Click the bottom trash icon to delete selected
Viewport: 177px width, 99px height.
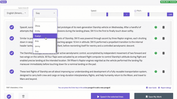click(23, 96)
